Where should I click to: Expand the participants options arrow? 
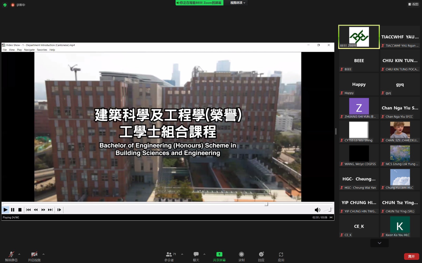tap(182, 254)
